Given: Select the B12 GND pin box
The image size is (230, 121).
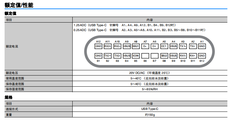Looking at the screenshot, I should 202,56.
